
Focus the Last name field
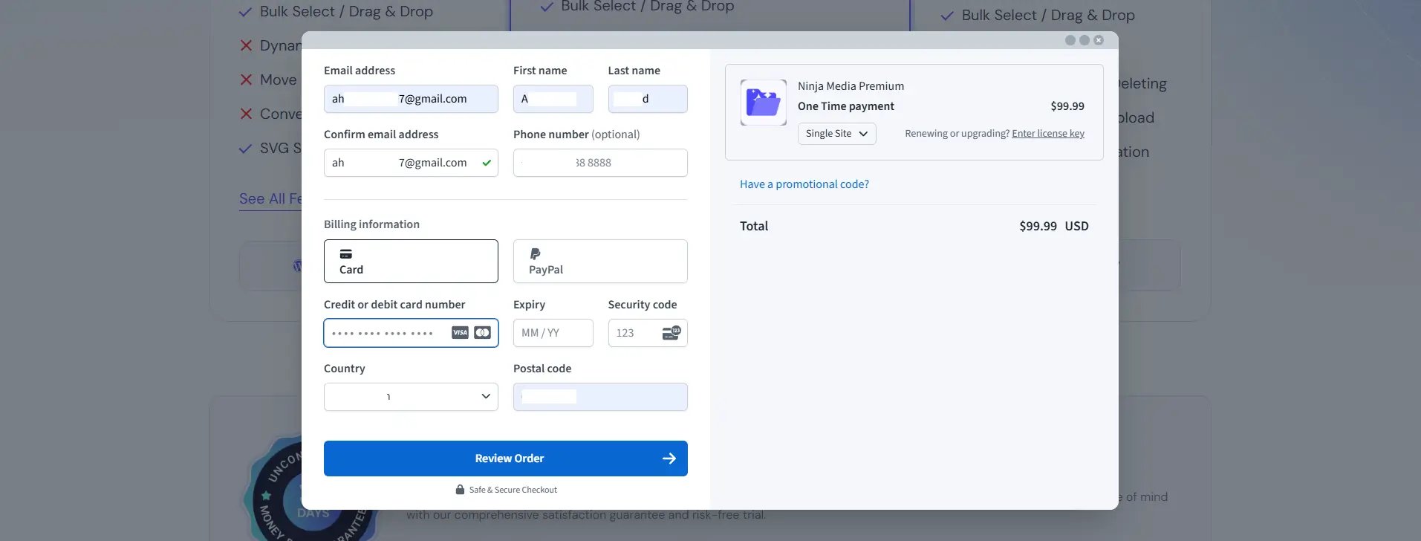648,99
